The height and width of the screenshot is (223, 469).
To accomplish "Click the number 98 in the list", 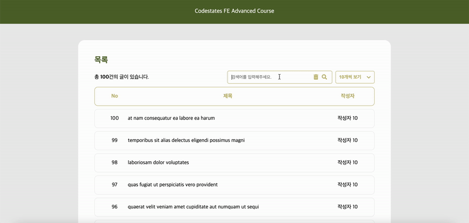I will coord(114,163).
